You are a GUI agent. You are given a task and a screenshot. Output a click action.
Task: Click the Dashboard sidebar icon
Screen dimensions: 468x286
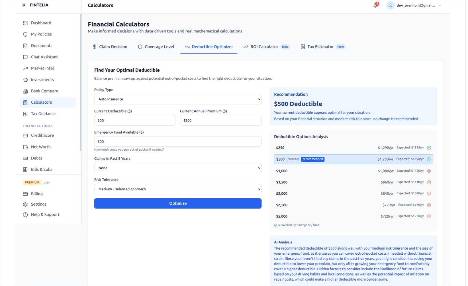[25, 23]
